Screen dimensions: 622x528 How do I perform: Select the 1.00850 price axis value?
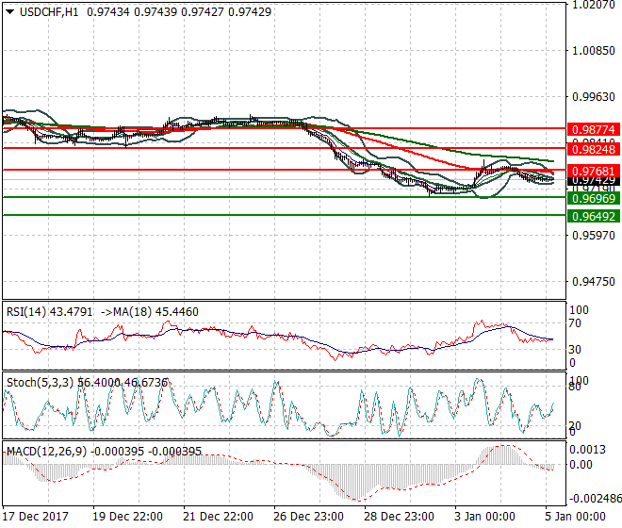click(x=594, y=51)
